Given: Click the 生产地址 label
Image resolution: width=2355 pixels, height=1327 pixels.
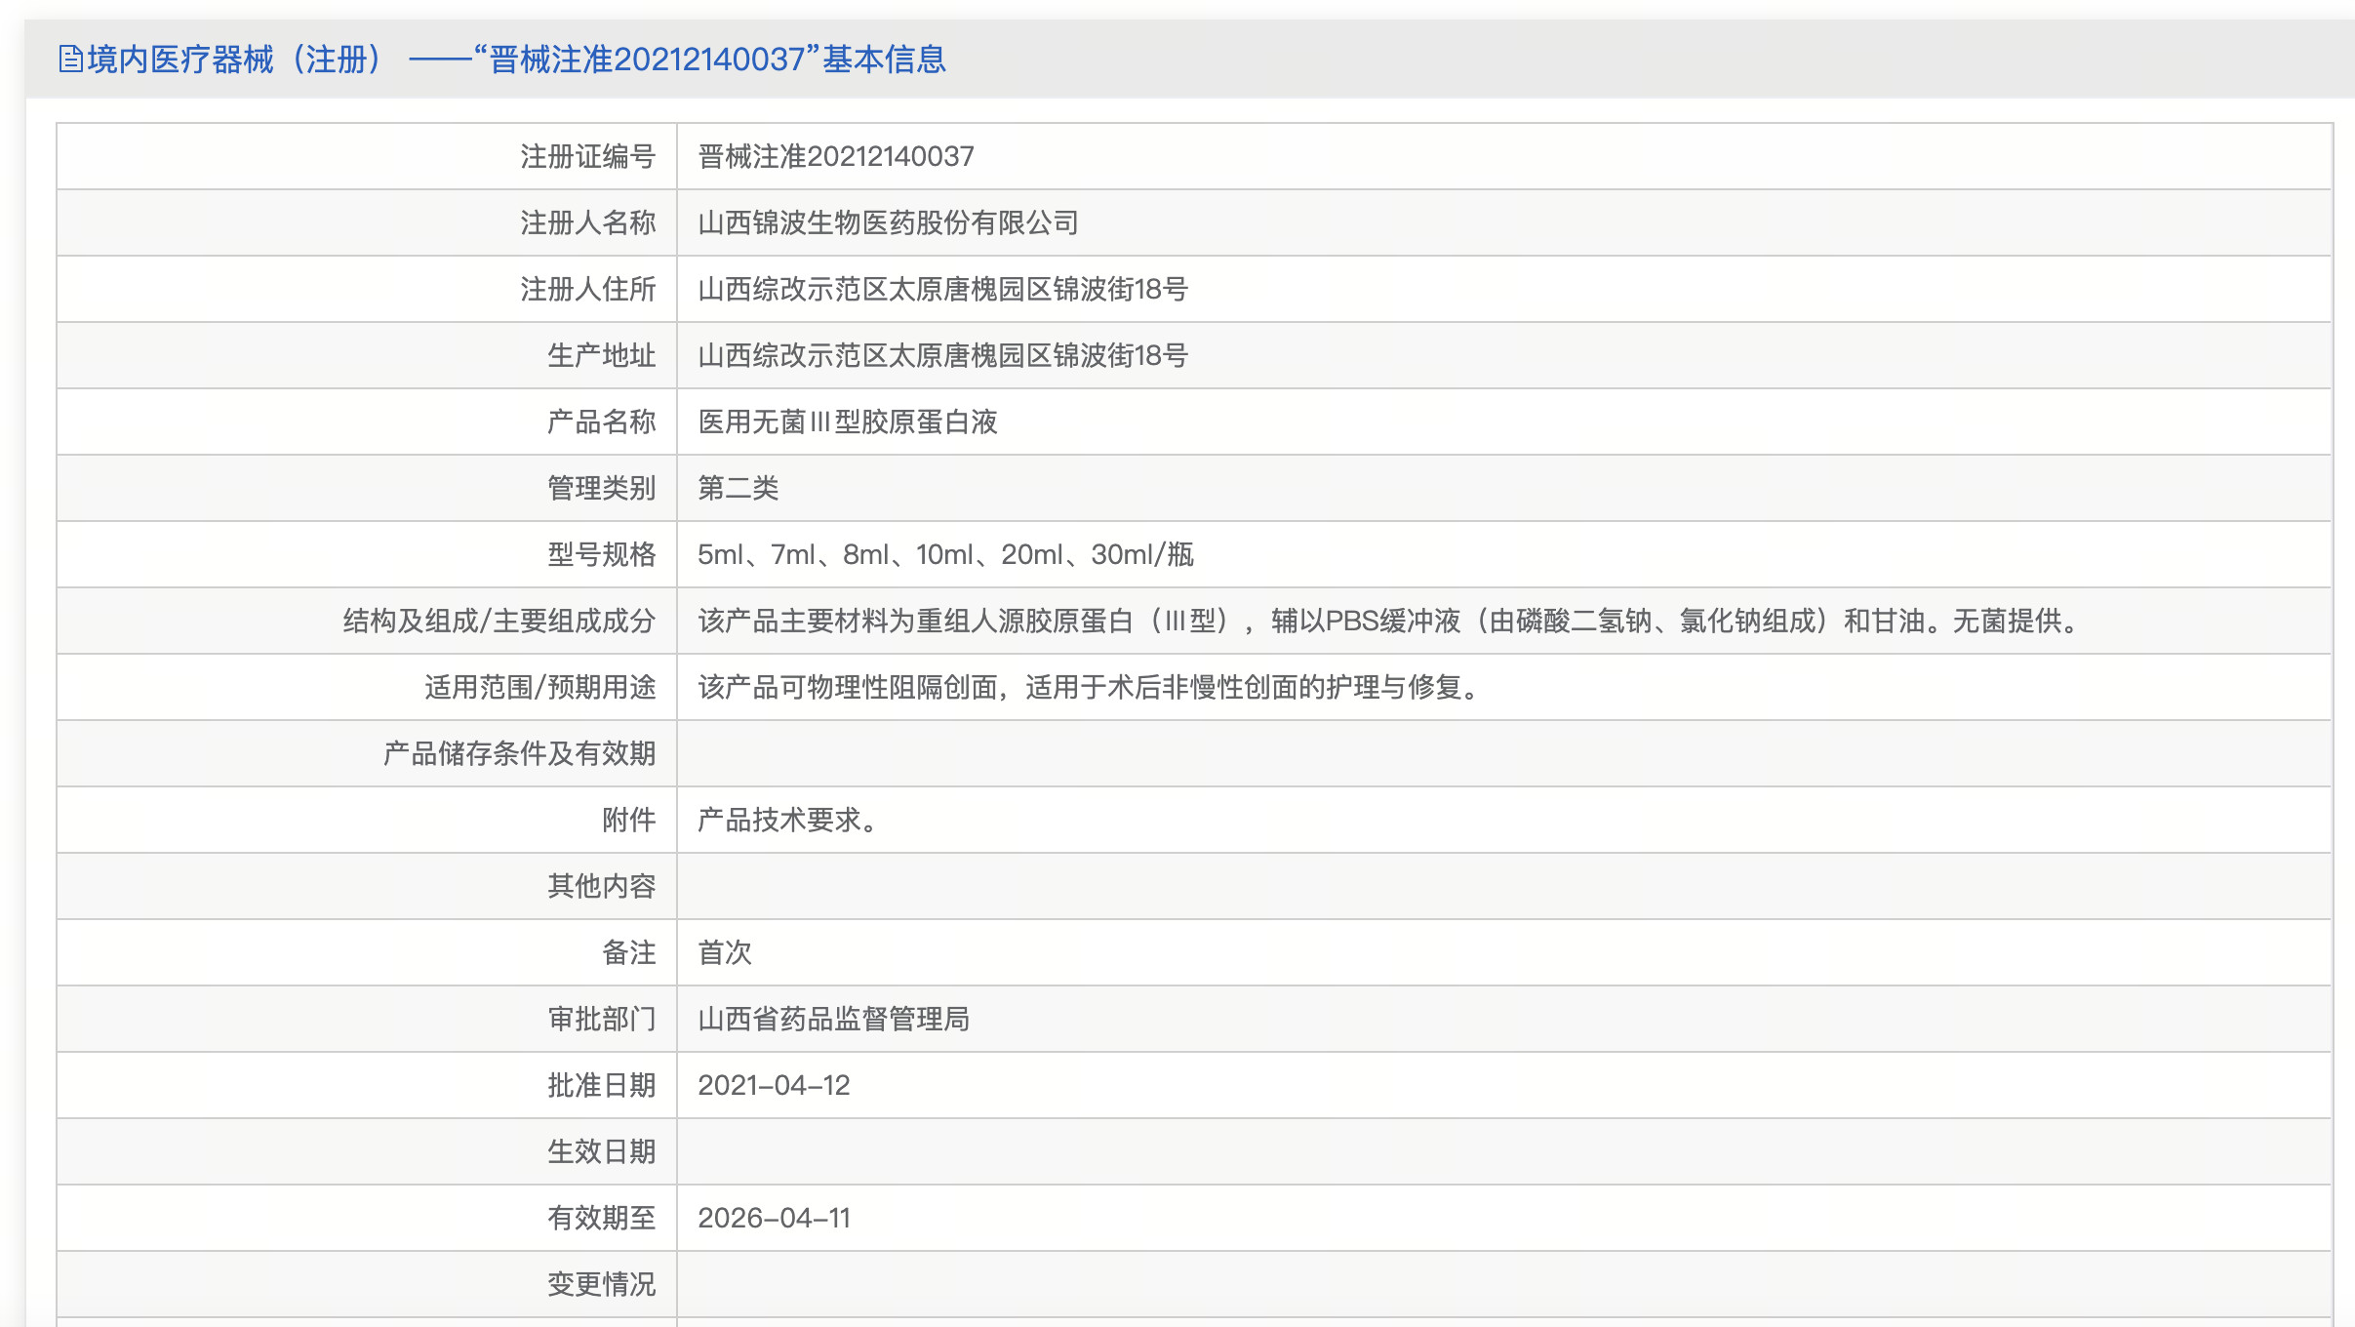Looking at the screenshot, I should pyautogui.click(x=601, y=355).
